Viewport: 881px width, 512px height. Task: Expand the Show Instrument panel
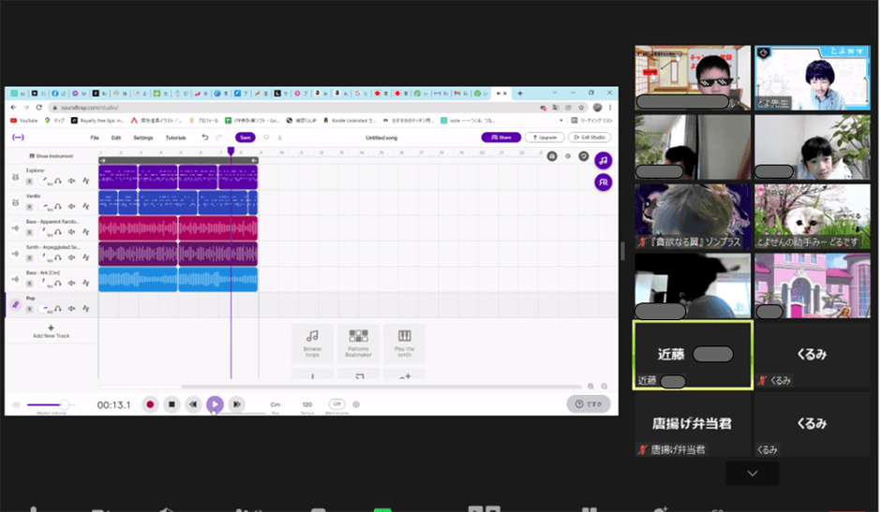(52, 156)
